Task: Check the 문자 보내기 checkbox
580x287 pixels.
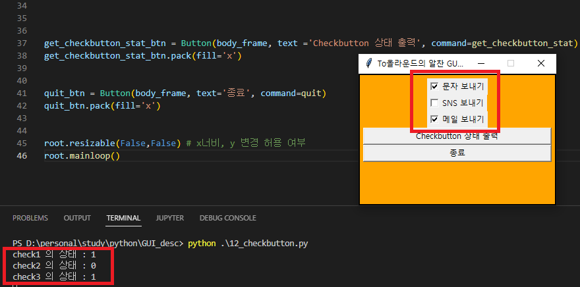Action: pos(434,86)
